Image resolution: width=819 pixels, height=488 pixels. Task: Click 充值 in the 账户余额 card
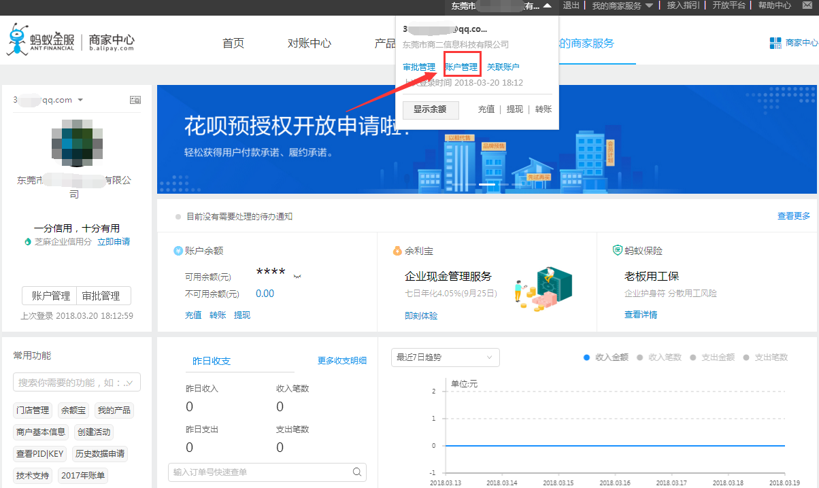193,315
